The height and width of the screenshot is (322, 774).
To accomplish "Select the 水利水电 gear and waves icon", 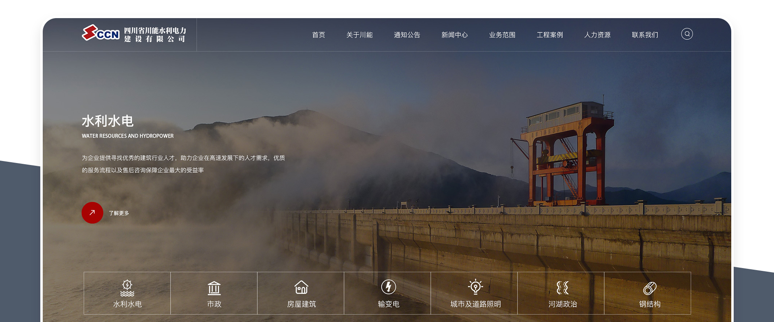I will tap(127, 287).
